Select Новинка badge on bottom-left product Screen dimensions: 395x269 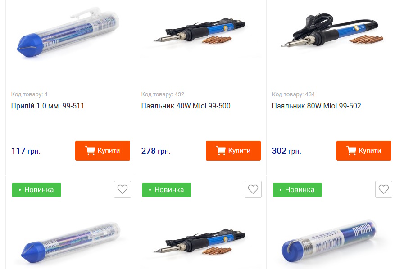tap(36, 190)
